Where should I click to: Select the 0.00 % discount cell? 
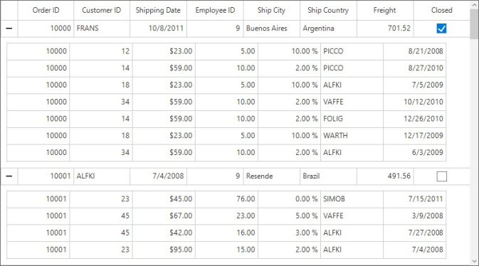(289, 199)
